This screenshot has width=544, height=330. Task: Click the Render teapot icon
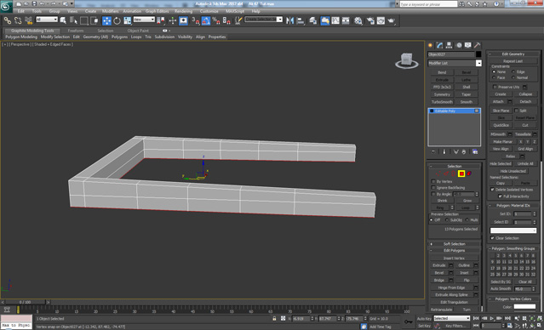pos(392,20)
